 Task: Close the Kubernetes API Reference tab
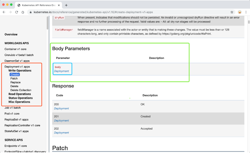click(59, 5)
